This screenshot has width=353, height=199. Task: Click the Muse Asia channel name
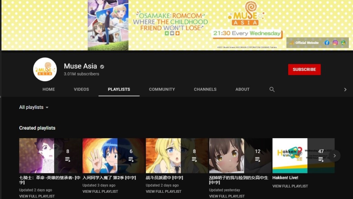[x=80, y=66]
